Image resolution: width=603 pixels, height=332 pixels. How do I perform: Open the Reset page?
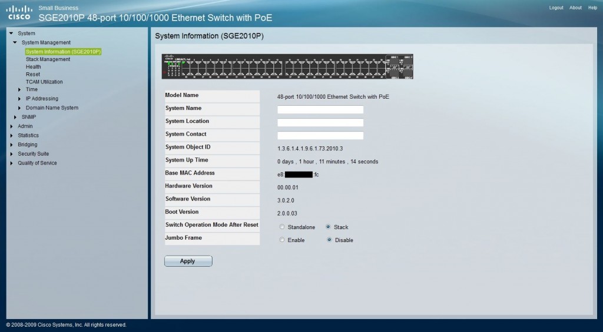33,75
